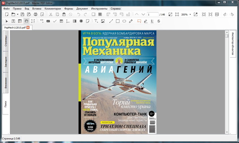Viewport: 239px width, 143px height.
Task: Open the Документ menu
Action: (82, 9)
